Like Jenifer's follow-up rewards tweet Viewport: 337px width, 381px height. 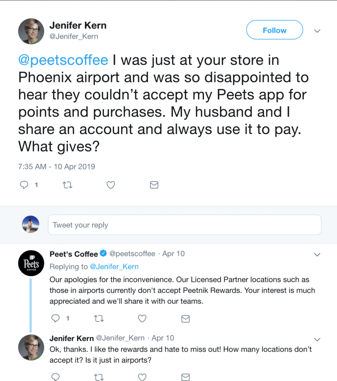pyautogui.click(x=142, y=377)
